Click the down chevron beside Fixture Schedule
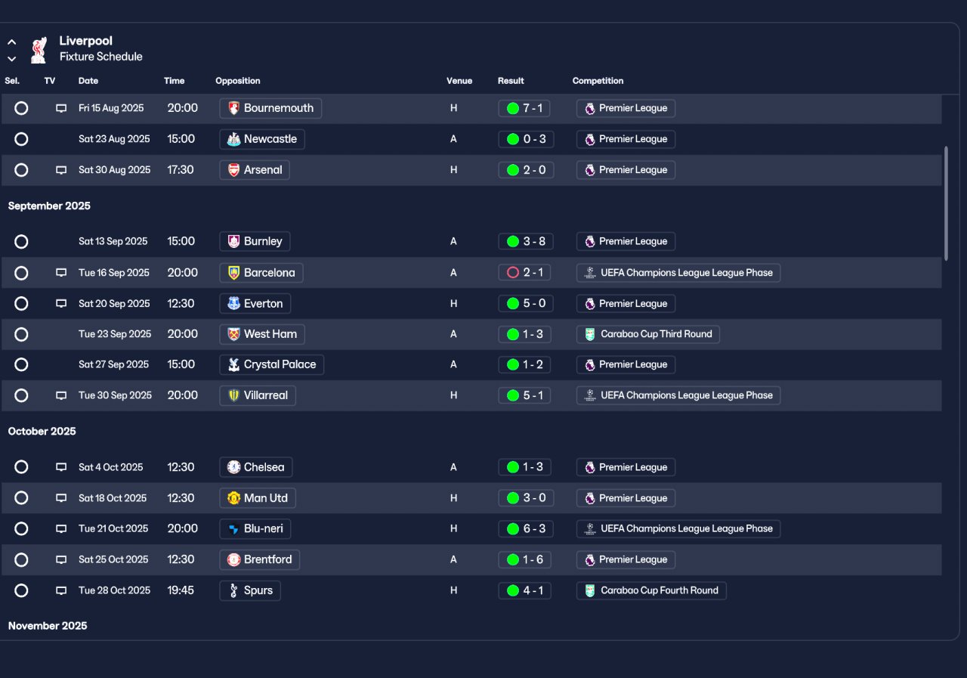 [12, 58]
